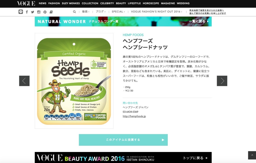Click the search magnifier icon

[x=74, y=12]
